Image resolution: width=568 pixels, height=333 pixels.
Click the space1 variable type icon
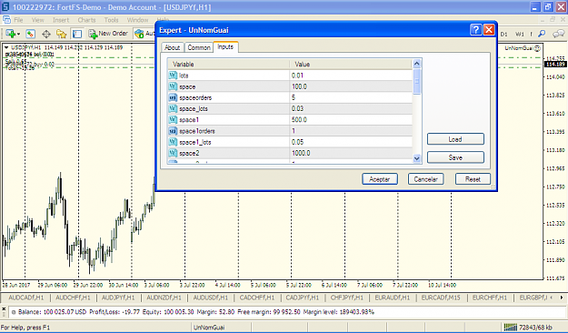pyautogui.click(x=173, y=120)
